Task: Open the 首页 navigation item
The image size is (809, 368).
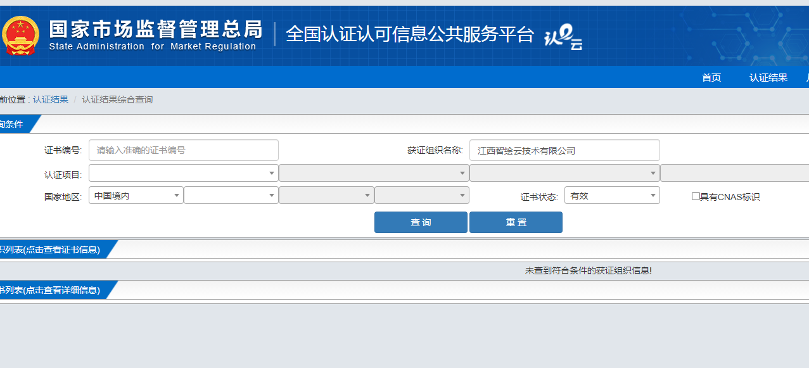Action: pos(711,77)
